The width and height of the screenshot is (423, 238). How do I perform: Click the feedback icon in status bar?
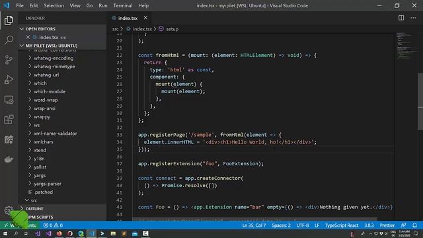pos(404,225)
